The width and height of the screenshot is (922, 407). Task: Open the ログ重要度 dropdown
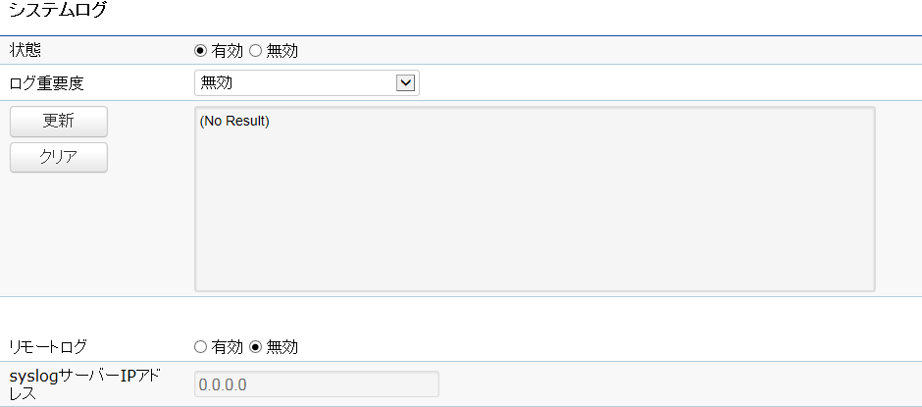[x=307, y=83]
